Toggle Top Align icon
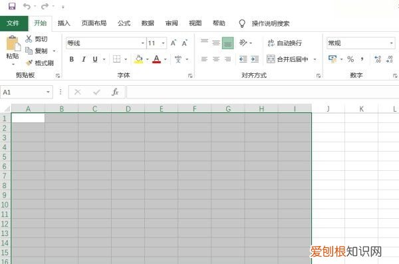 pyautogui.click(x=204, y=41)
